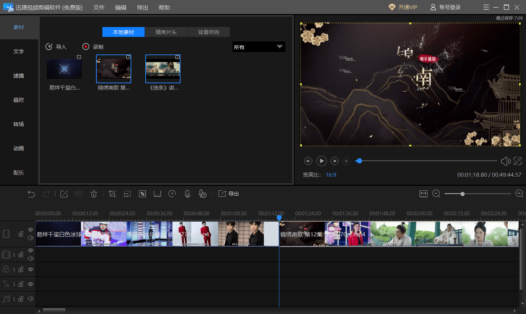Select the crop tool in the timeline toolbar
This screenshot has width=526, height=314.
click(x=112, y=194)
